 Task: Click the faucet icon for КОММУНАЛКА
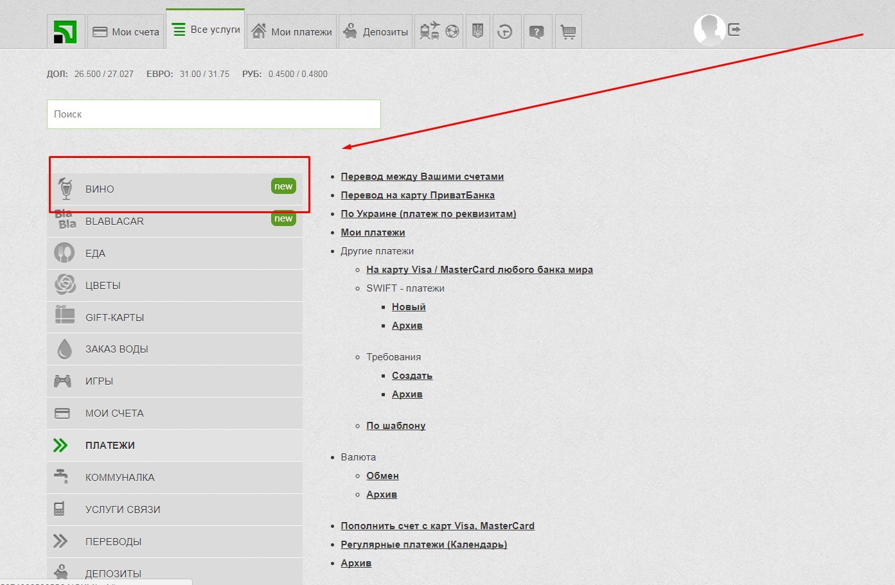pos(61,476)
